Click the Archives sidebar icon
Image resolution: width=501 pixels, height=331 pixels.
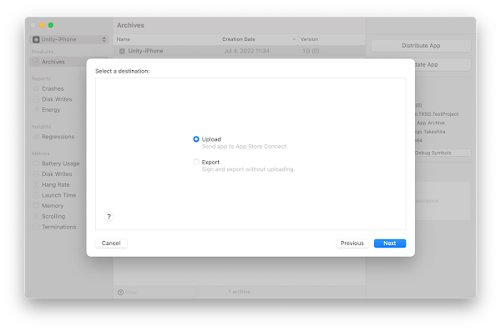coord(36,62)
